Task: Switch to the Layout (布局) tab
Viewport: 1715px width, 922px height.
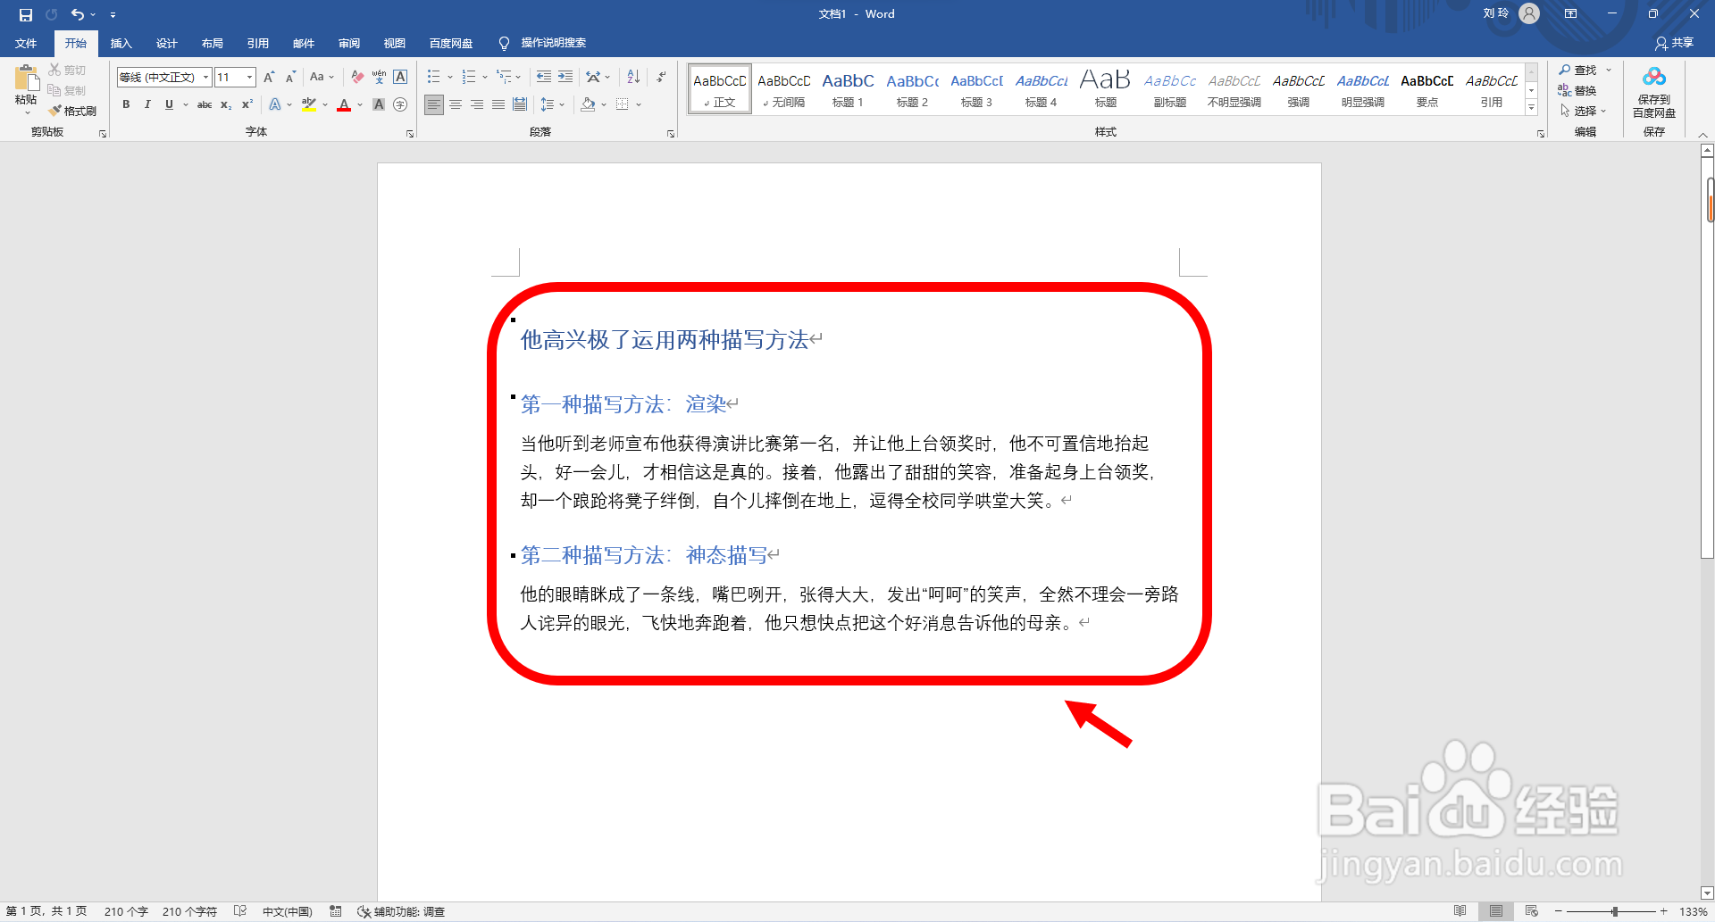Action: point(212,43)
